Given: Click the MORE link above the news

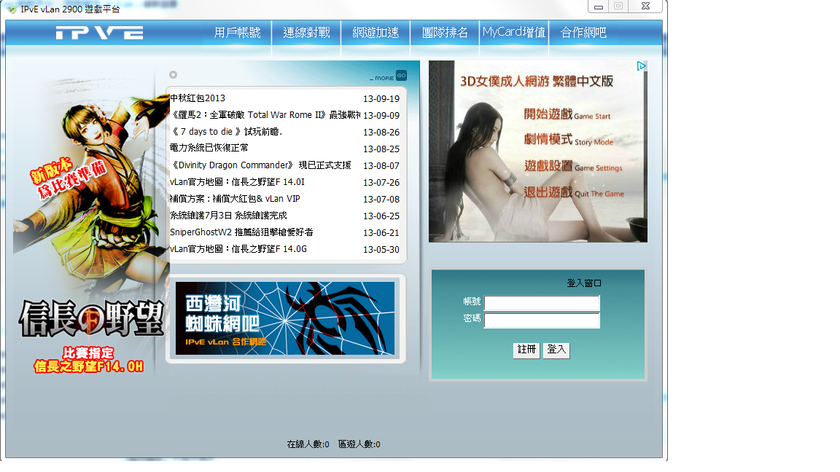Looking at the screenshot, I should click(382, 78).
